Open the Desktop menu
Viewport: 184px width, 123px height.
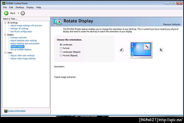pos(20,7)
